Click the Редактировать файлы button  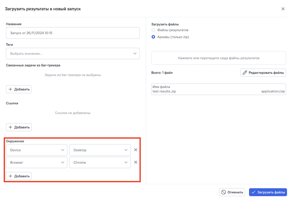(263, 73)
